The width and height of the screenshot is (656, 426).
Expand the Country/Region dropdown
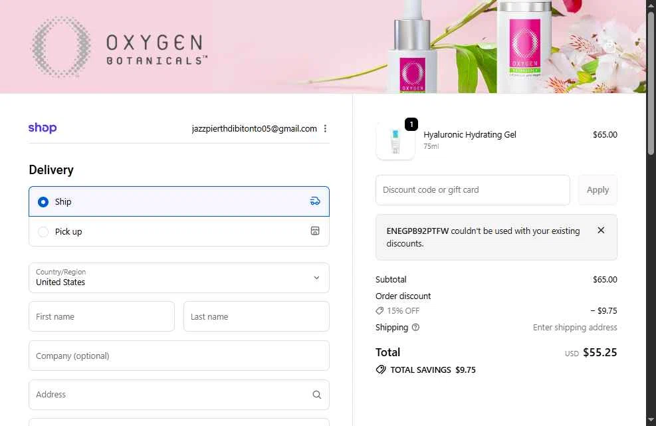(x=179, y=278)
